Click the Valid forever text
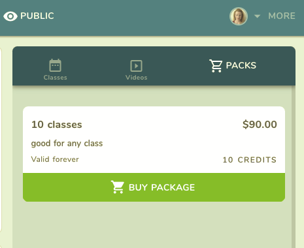The width and height of the screenshot is (304, 248). [x=55, y=159]
